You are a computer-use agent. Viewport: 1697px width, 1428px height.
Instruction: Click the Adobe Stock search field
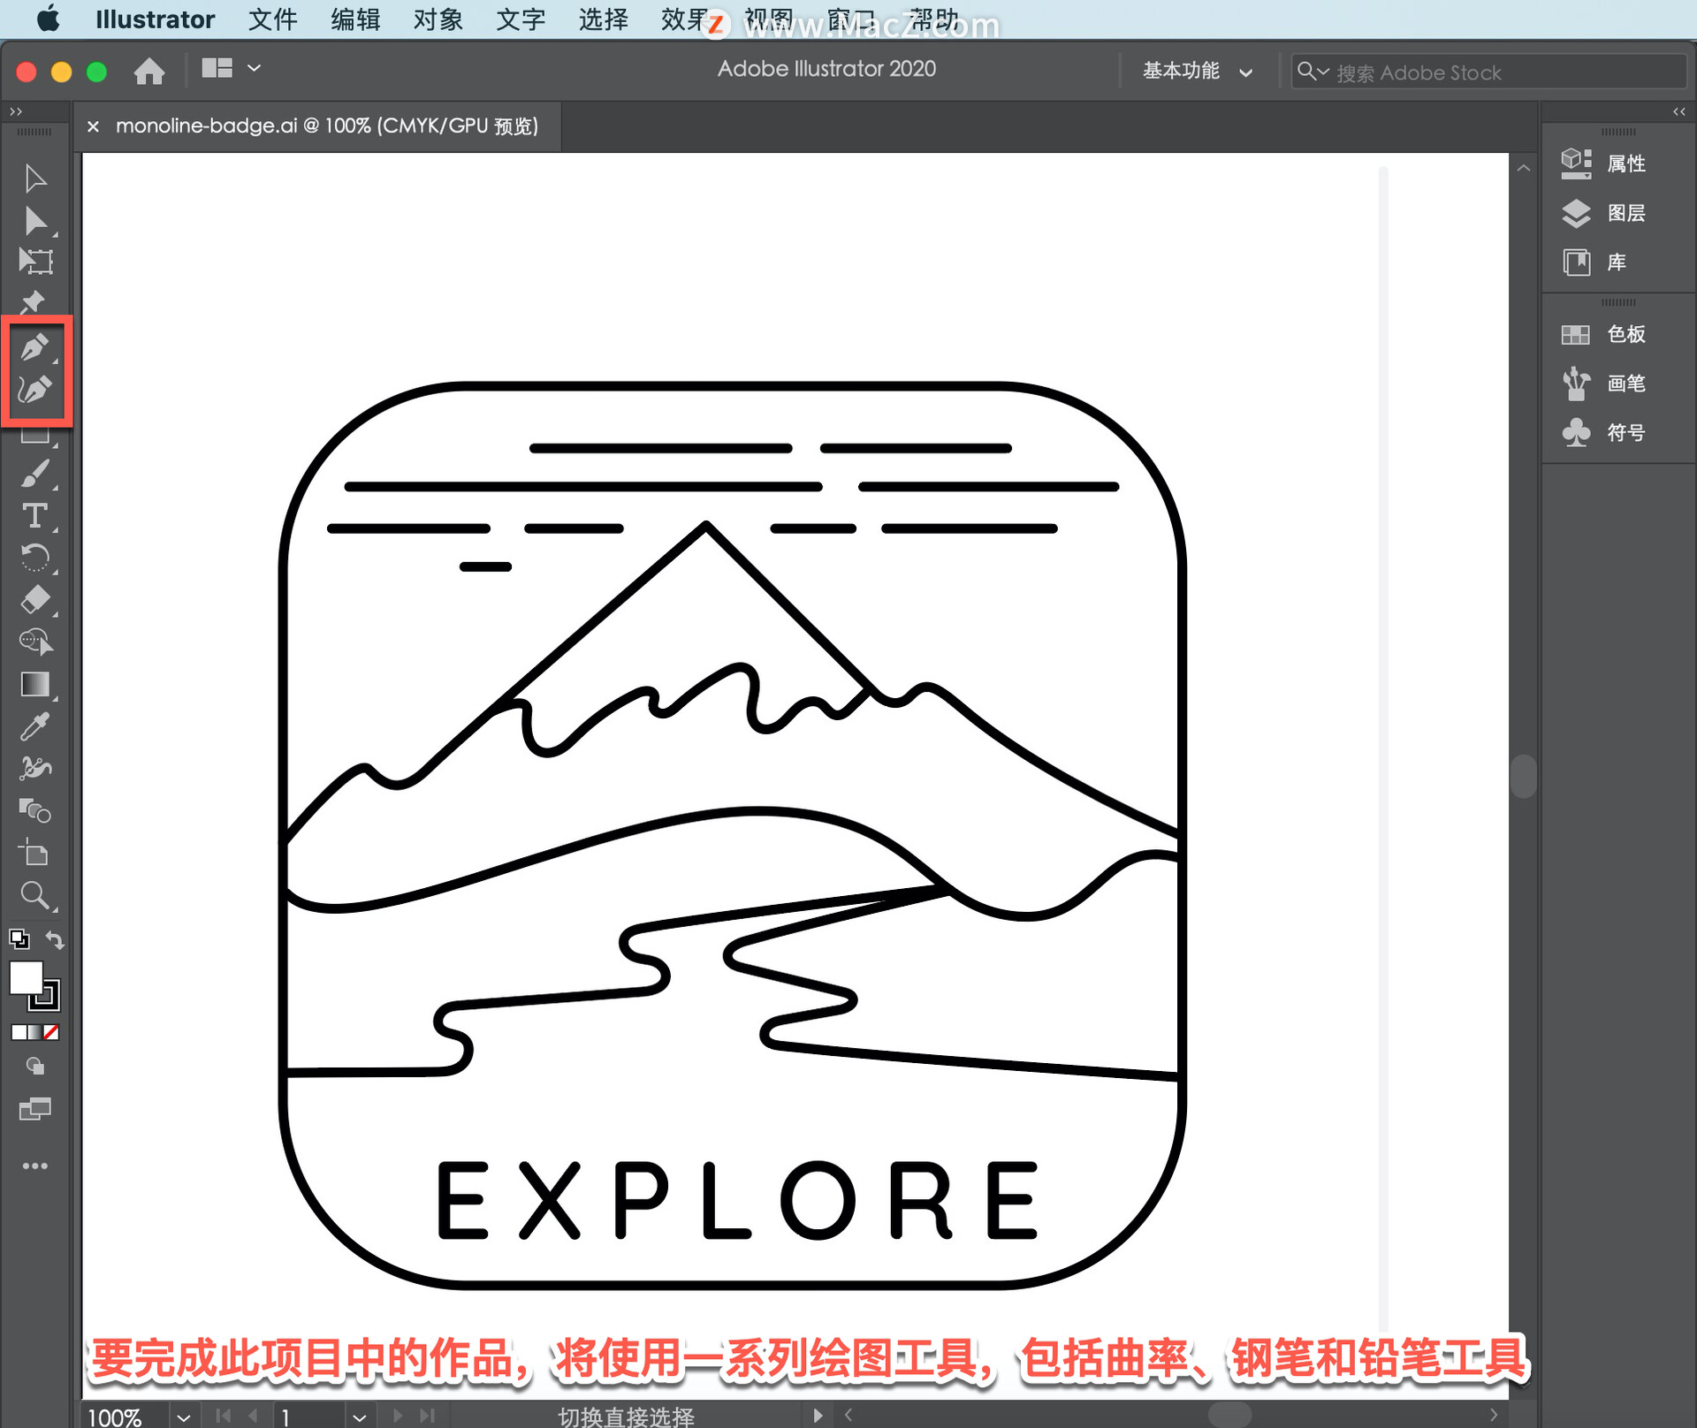1488,72
